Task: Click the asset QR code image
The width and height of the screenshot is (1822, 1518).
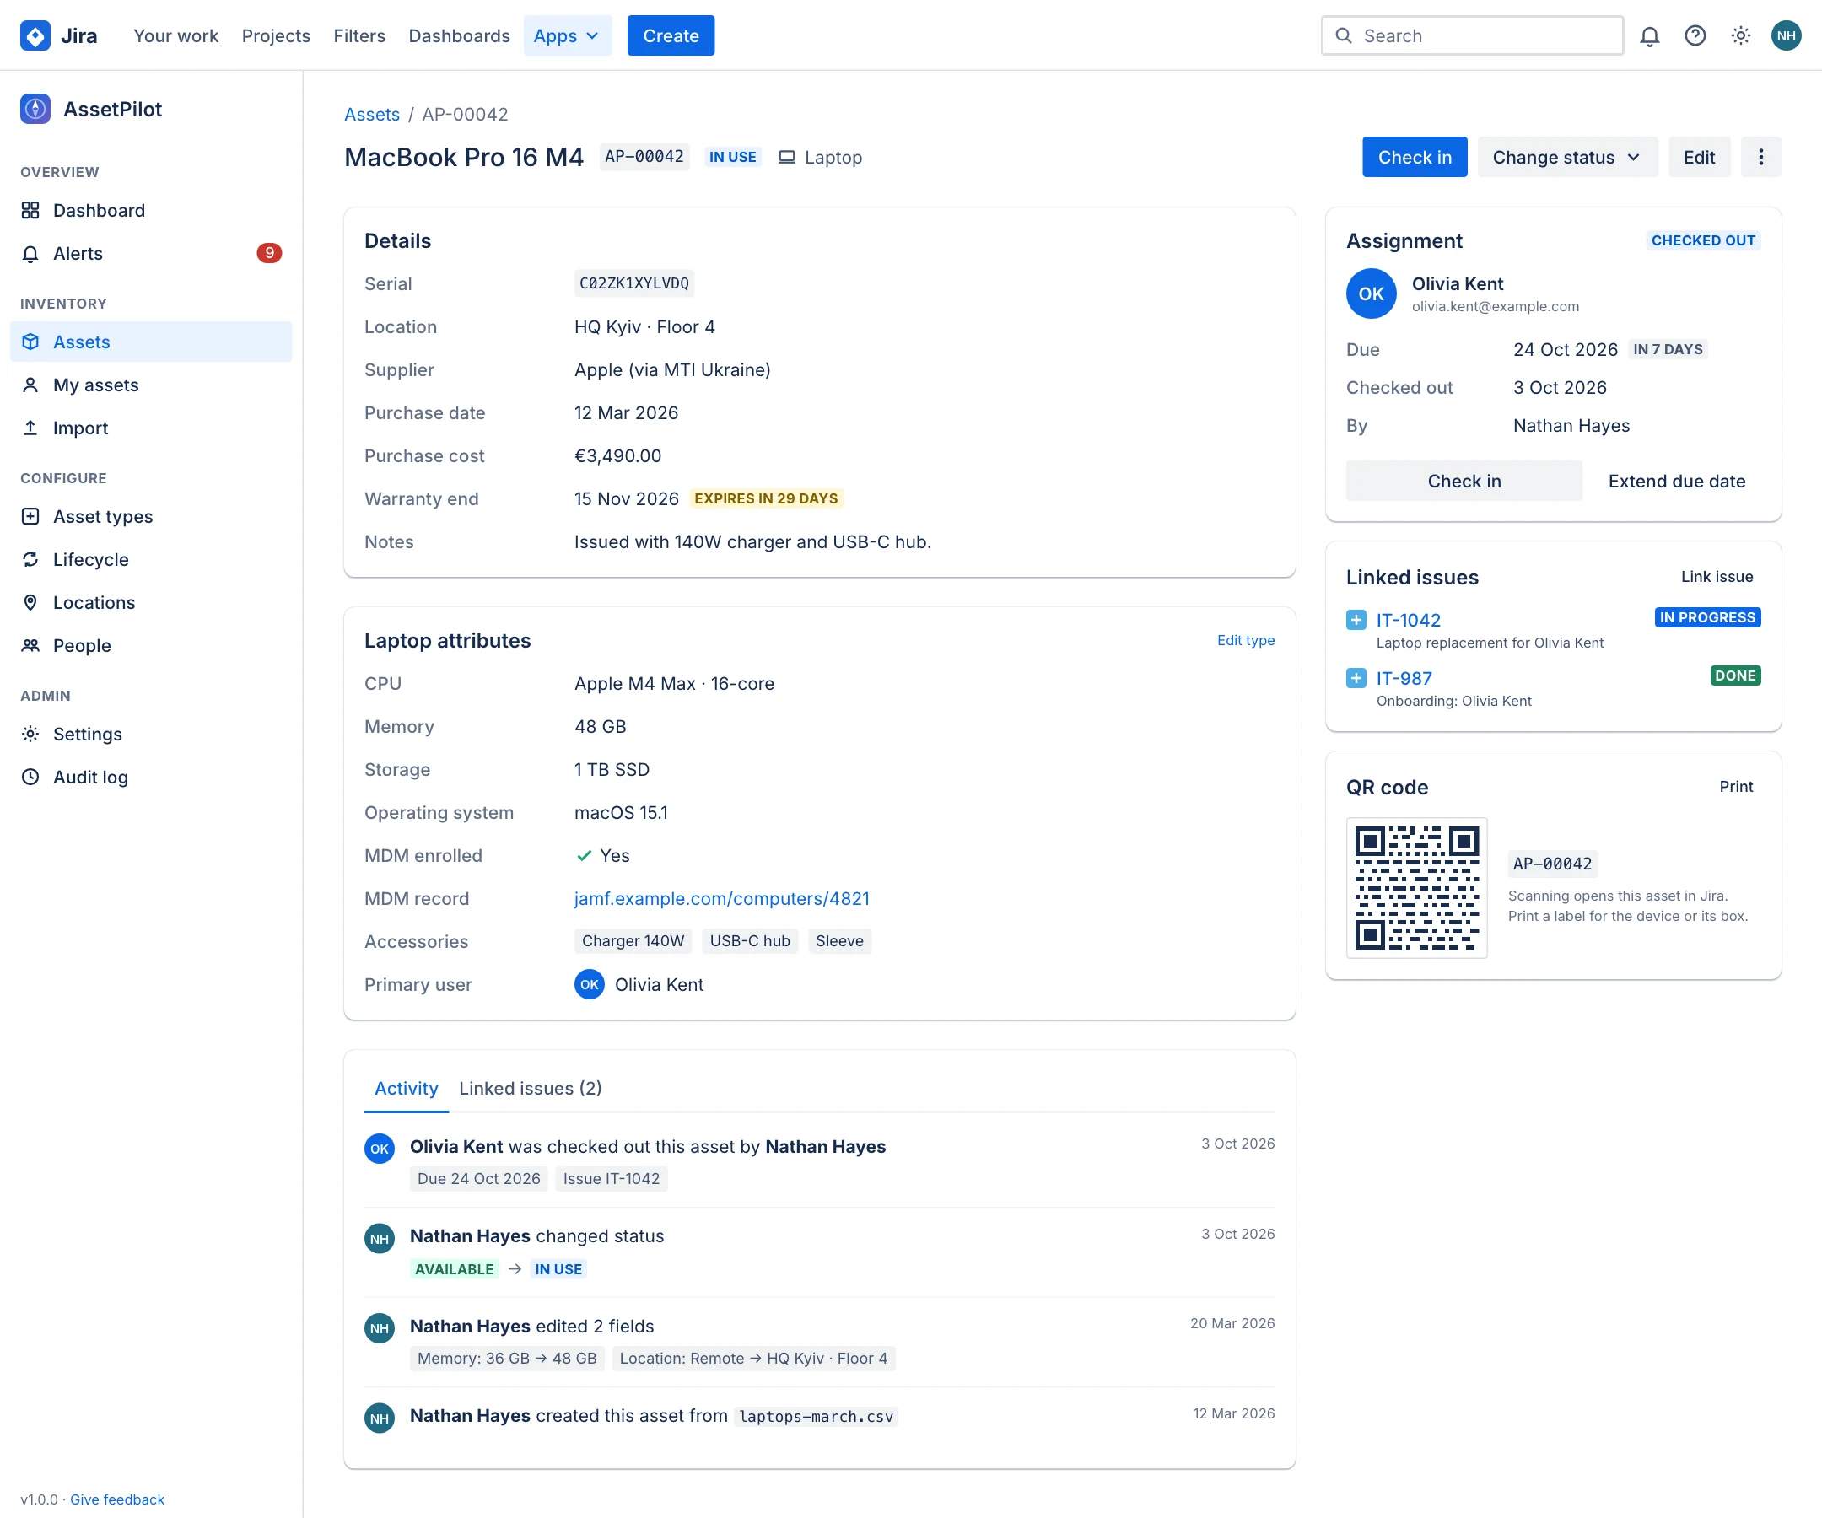Action: pos(1417,887)
